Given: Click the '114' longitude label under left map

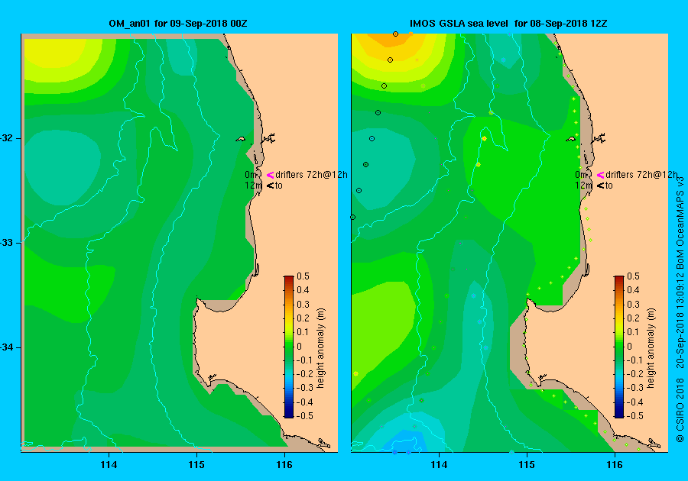Looking at the screenshot, I should pos(109,465).
